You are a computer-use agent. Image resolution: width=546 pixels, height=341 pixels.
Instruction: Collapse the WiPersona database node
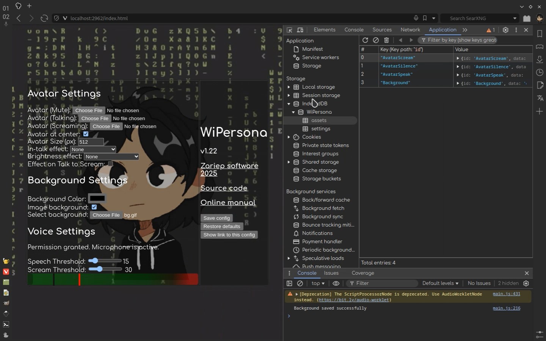(x=293, y=112)
